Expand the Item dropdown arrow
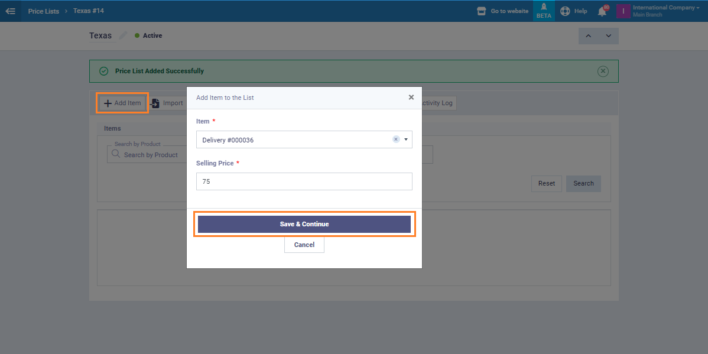Viewport: 708px width, 354px height. (406, 139)
